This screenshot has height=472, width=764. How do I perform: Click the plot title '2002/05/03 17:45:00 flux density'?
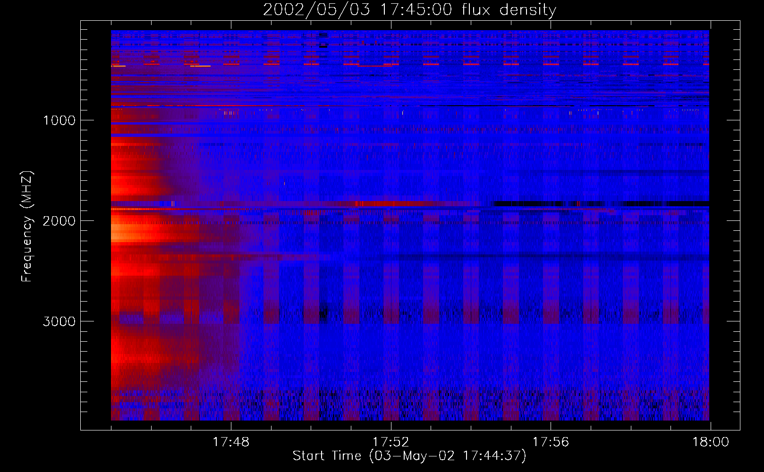pos(409,9)
